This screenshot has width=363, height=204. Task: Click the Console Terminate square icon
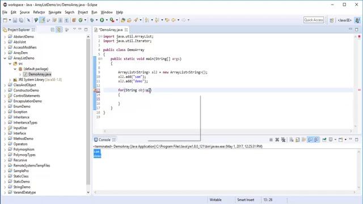coord(271,140)
